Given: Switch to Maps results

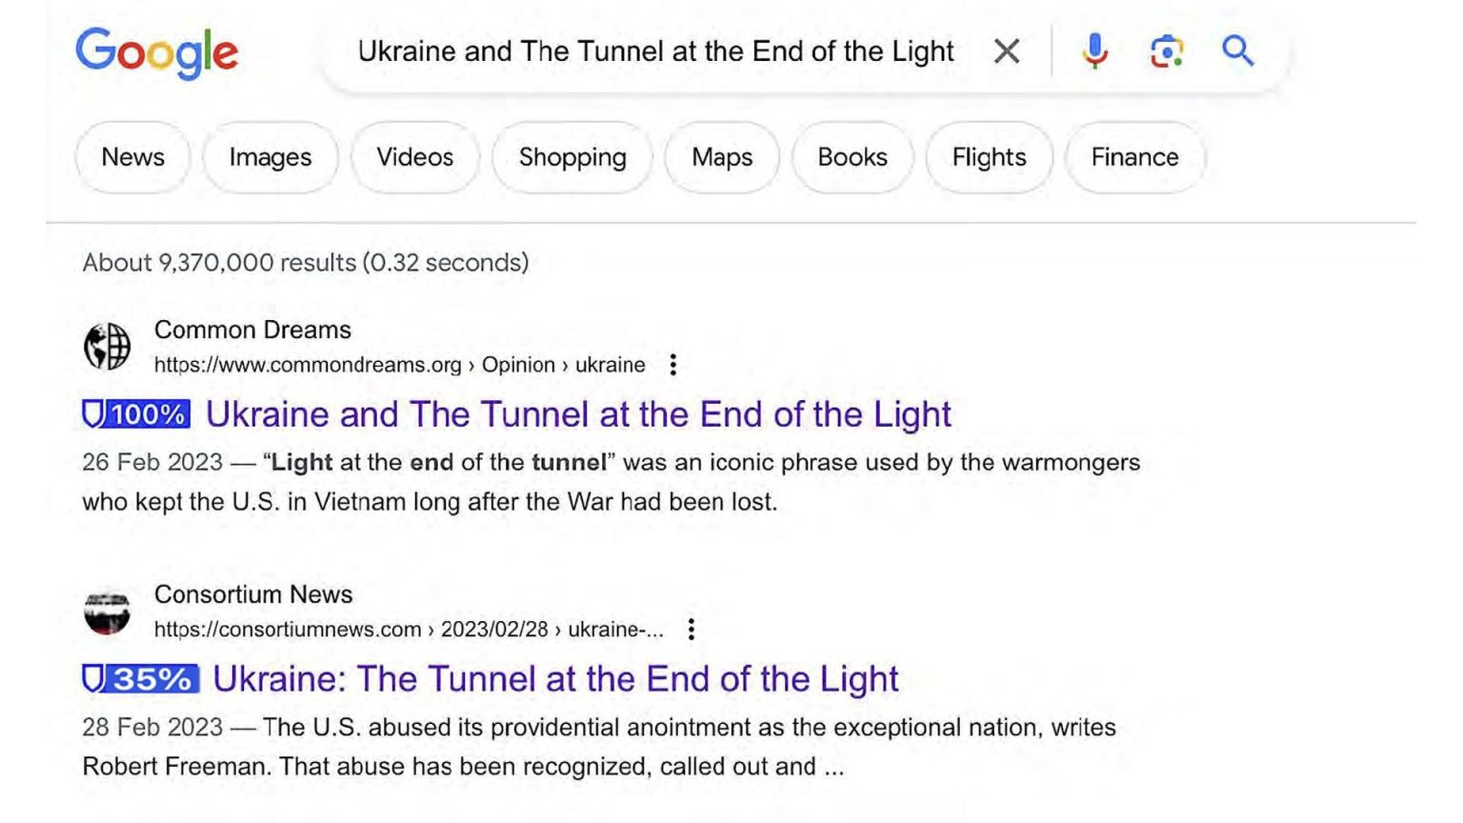Looking at the screenshot, I should tap(722, 157).
